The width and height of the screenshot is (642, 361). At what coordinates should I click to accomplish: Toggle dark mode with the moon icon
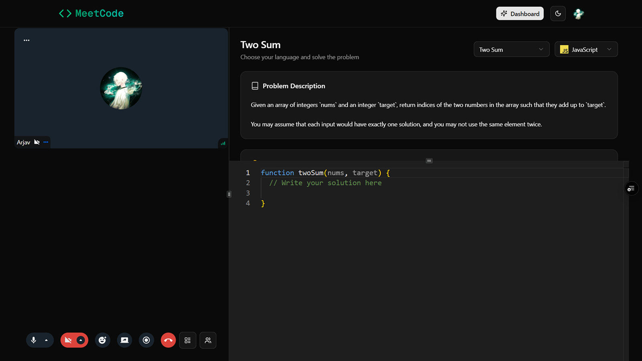[558, 13]
